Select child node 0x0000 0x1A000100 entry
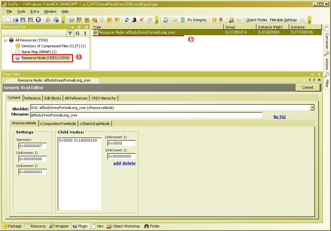This screenshot has width=331, height=231. (x=78, y=140)
